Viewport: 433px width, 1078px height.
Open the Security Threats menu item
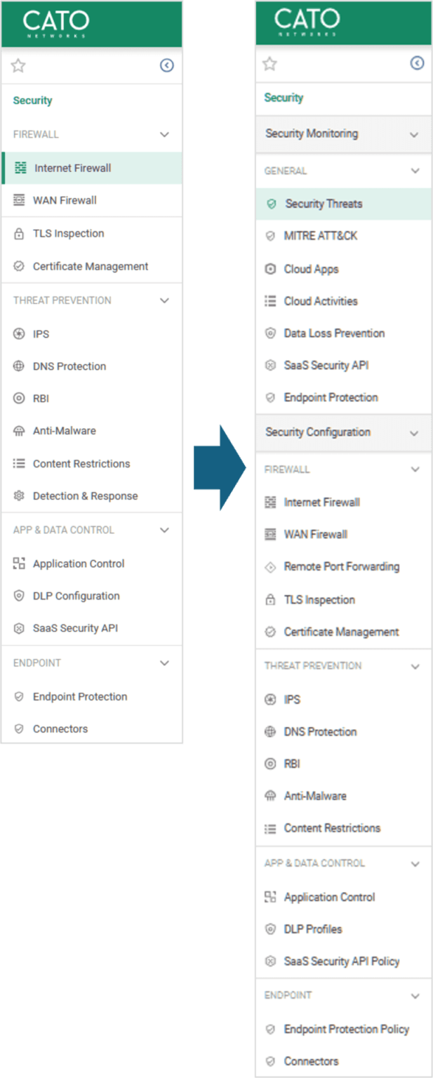tap(324, 204)
